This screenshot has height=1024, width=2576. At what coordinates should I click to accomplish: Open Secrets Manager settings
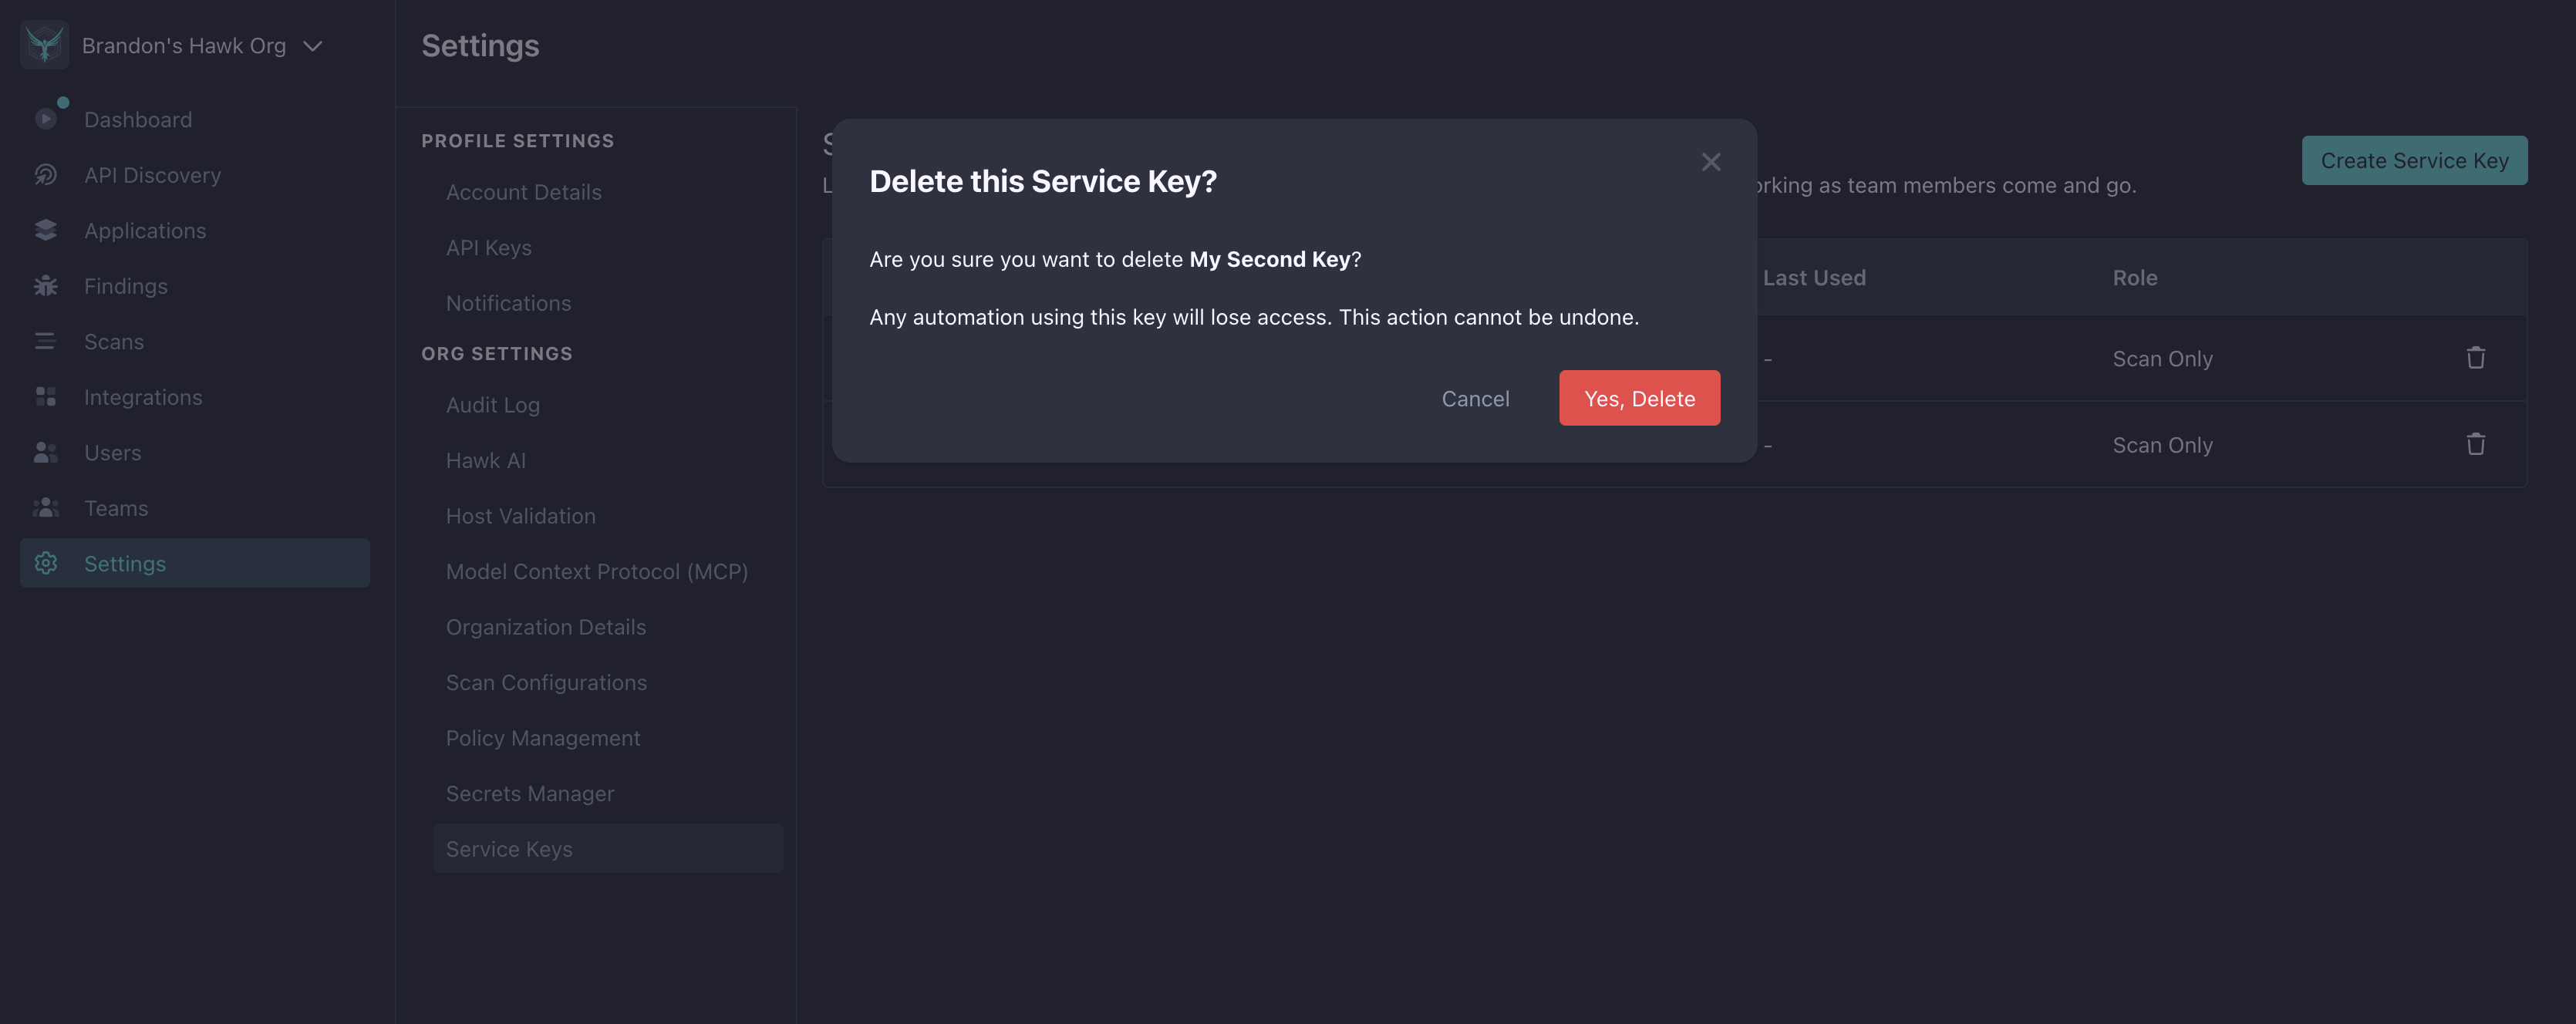tap(530, 793)
